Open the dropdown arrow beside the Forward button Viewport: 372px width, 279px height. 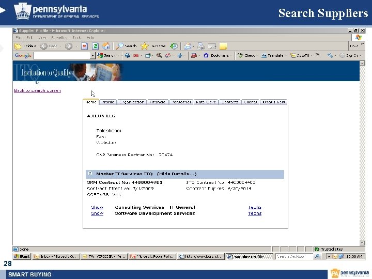pos(76,47)
